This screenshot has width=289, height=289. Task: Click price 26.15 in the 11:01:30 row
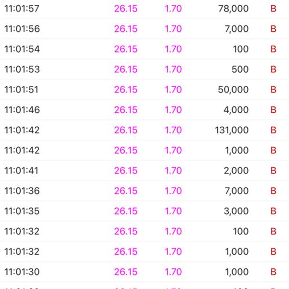pyautogui.click(x=126, y=272)
